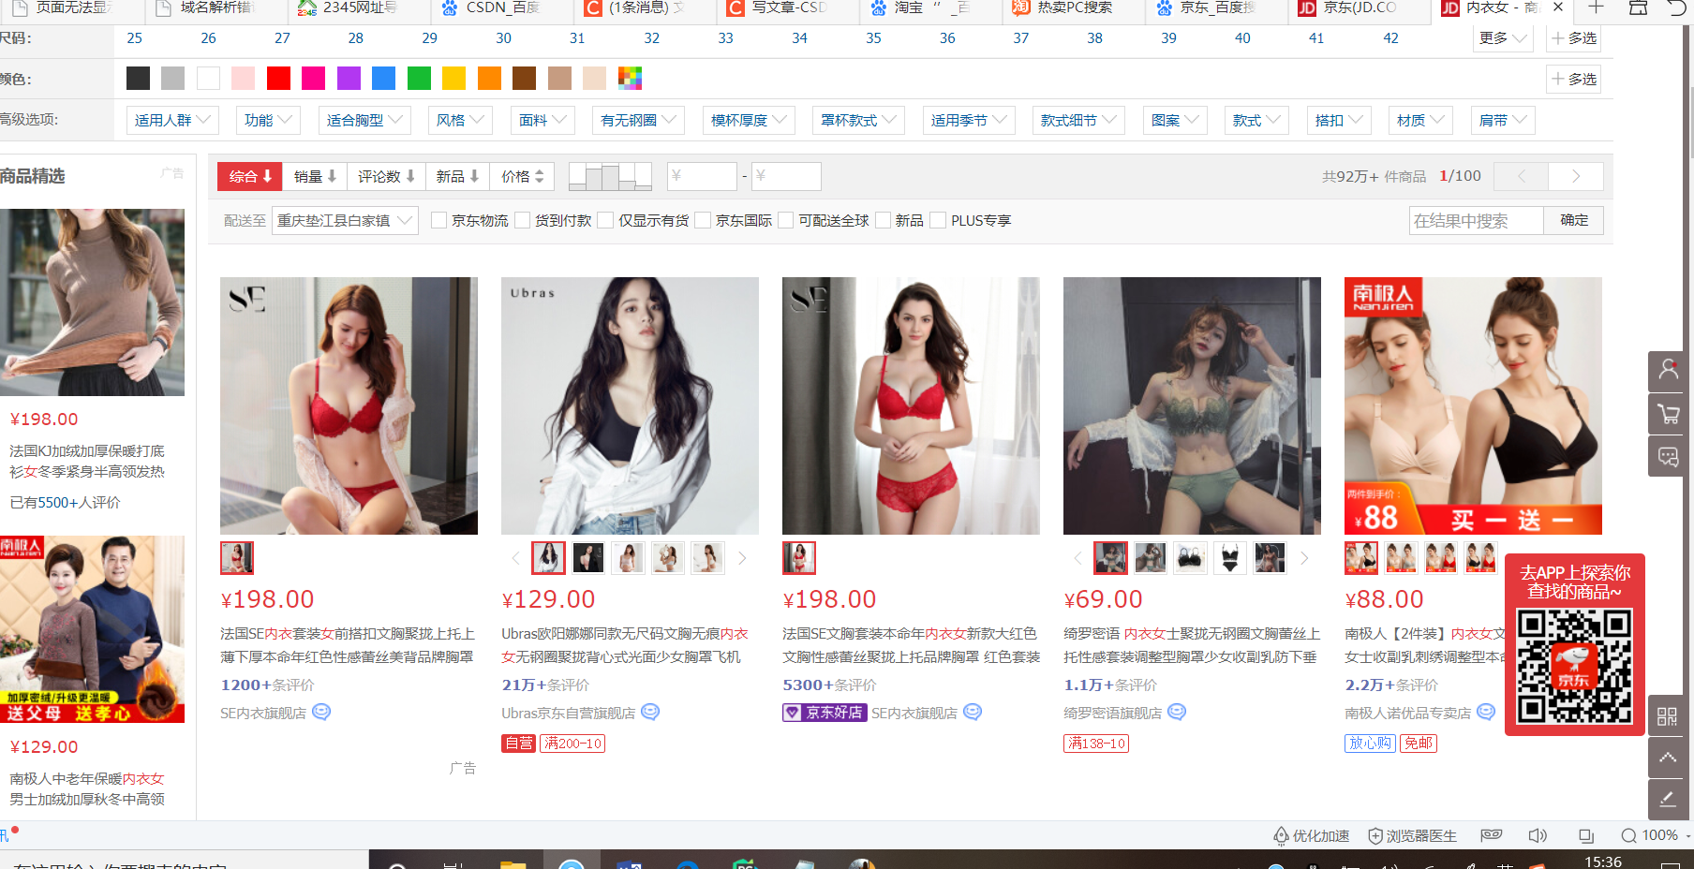Expand 面料 filter dropdown
1694x869 pixels.
point(543,120)
